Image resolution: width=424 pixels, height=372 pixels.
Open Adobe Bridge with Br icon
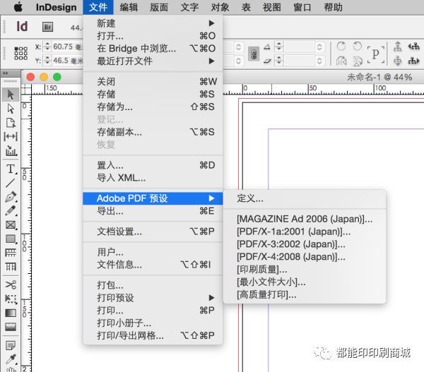pyautogui.click(x=48, y=27)
